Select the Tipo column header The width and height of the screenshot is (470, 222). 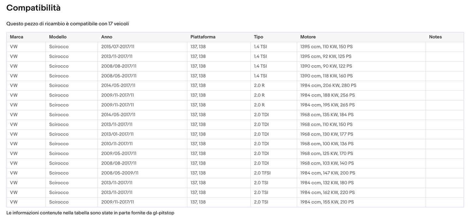pyautogui.click(x=258, y=37)
